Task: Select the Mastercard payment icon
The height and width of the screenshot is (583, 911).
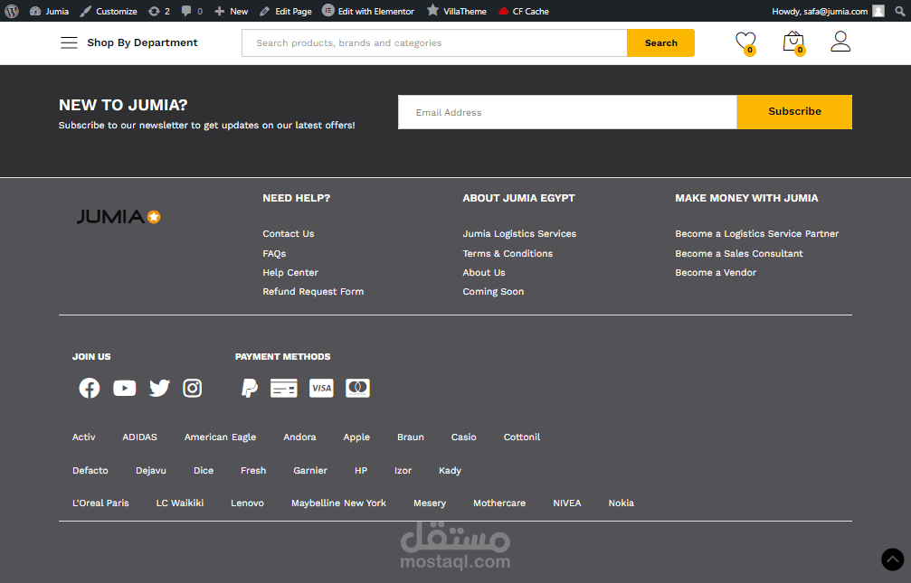Action: pyautogui.click(x=358, y=388)
